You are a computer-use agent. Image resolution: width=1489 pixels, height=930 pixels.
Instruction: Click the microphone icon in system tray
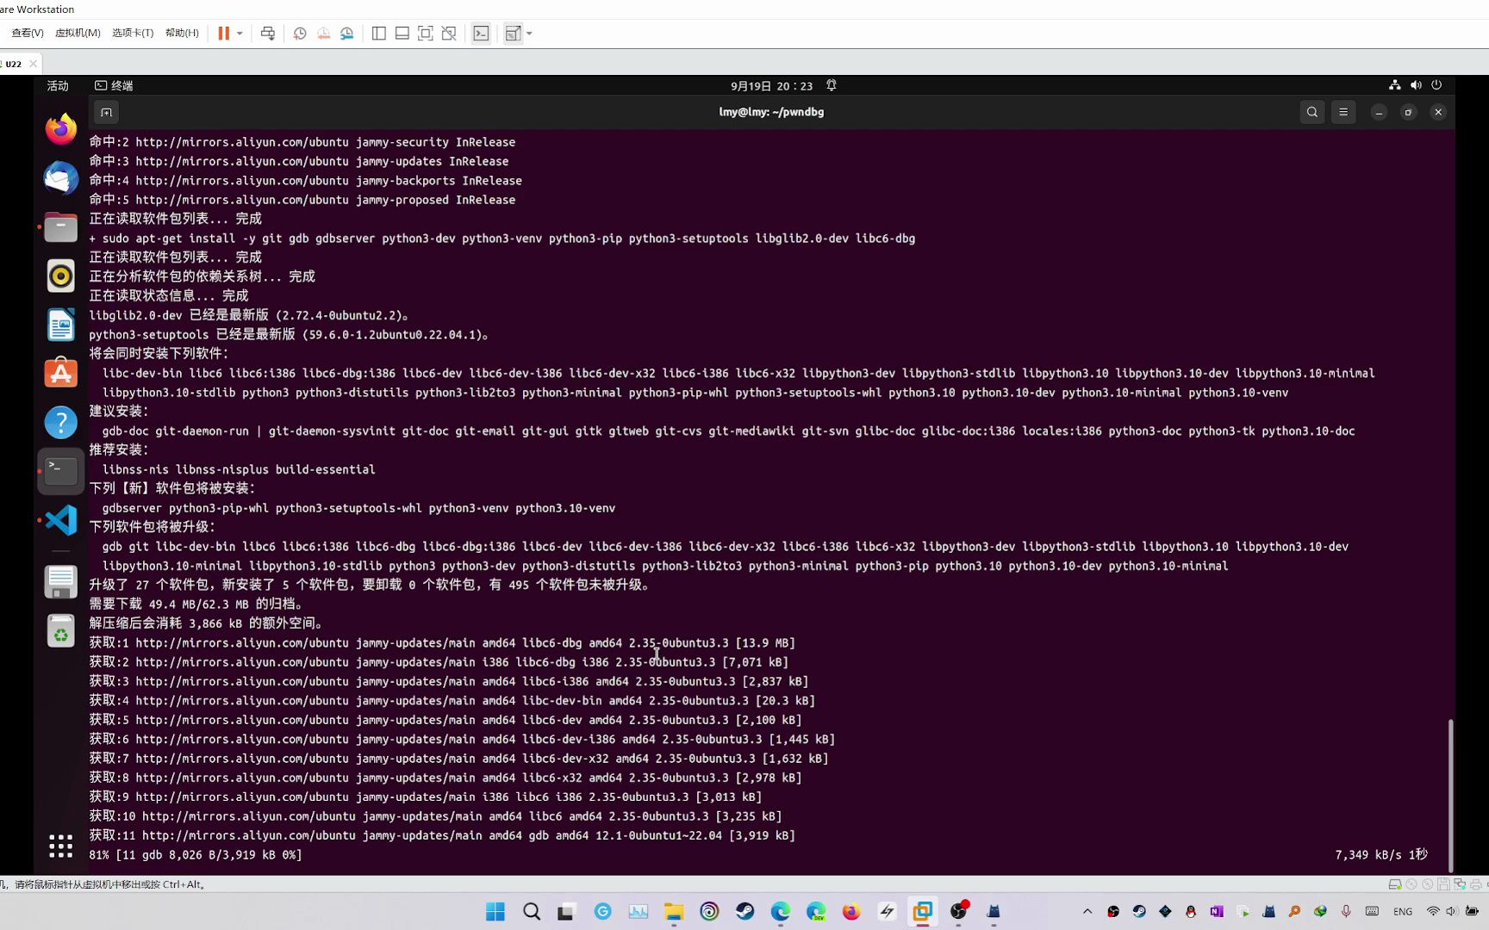pyautogui.click(x=1346, y=911)
